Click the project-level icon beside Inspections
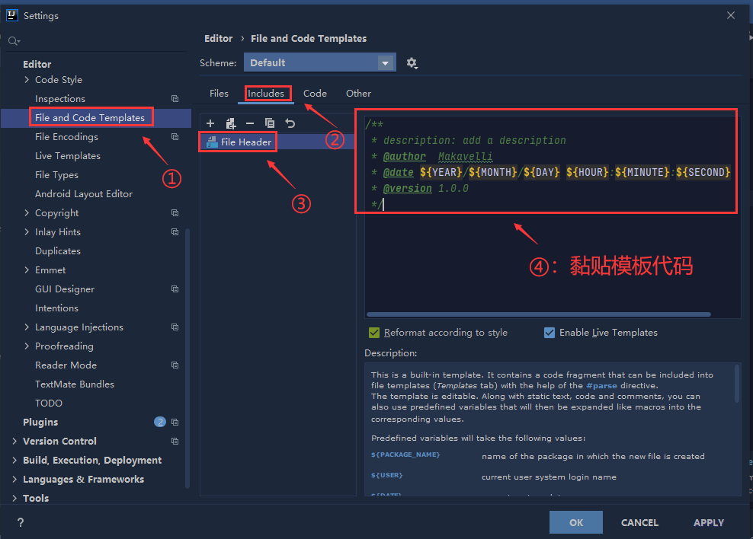Viewport: 753px width, 539px height. (x=175, y=99)
